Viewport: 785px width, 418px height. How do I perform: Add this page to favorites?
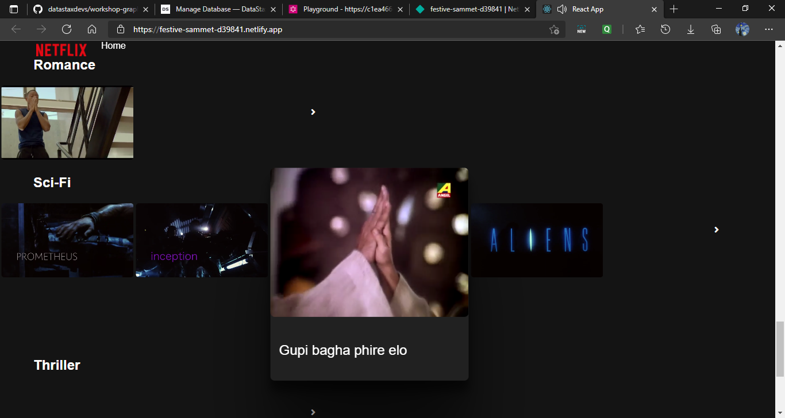pyautogui.click(x=553, y=29)
